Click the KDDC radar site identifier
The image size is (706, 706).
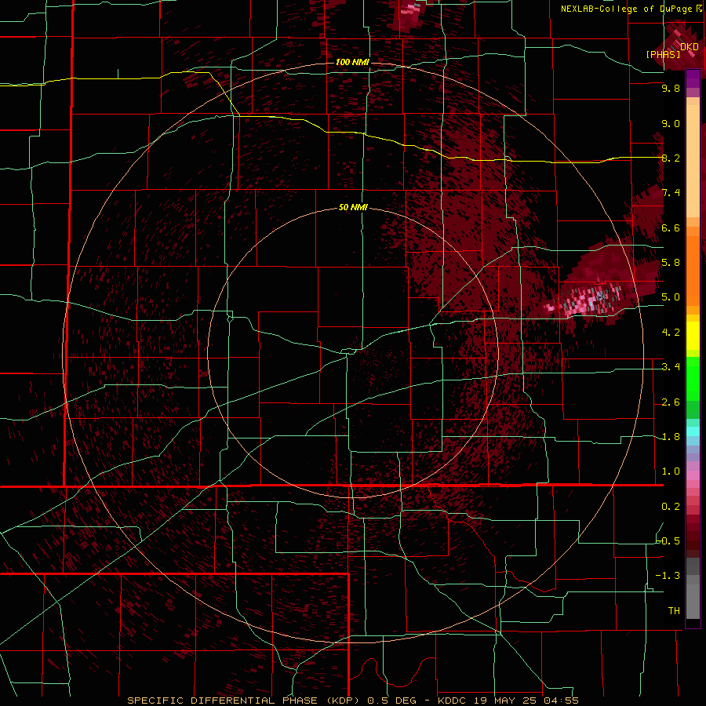(452, 701)
